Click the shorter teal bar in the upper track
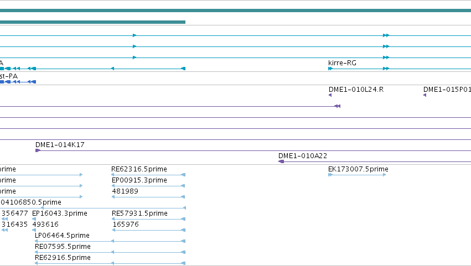471x266 pixels. [92, 22]
